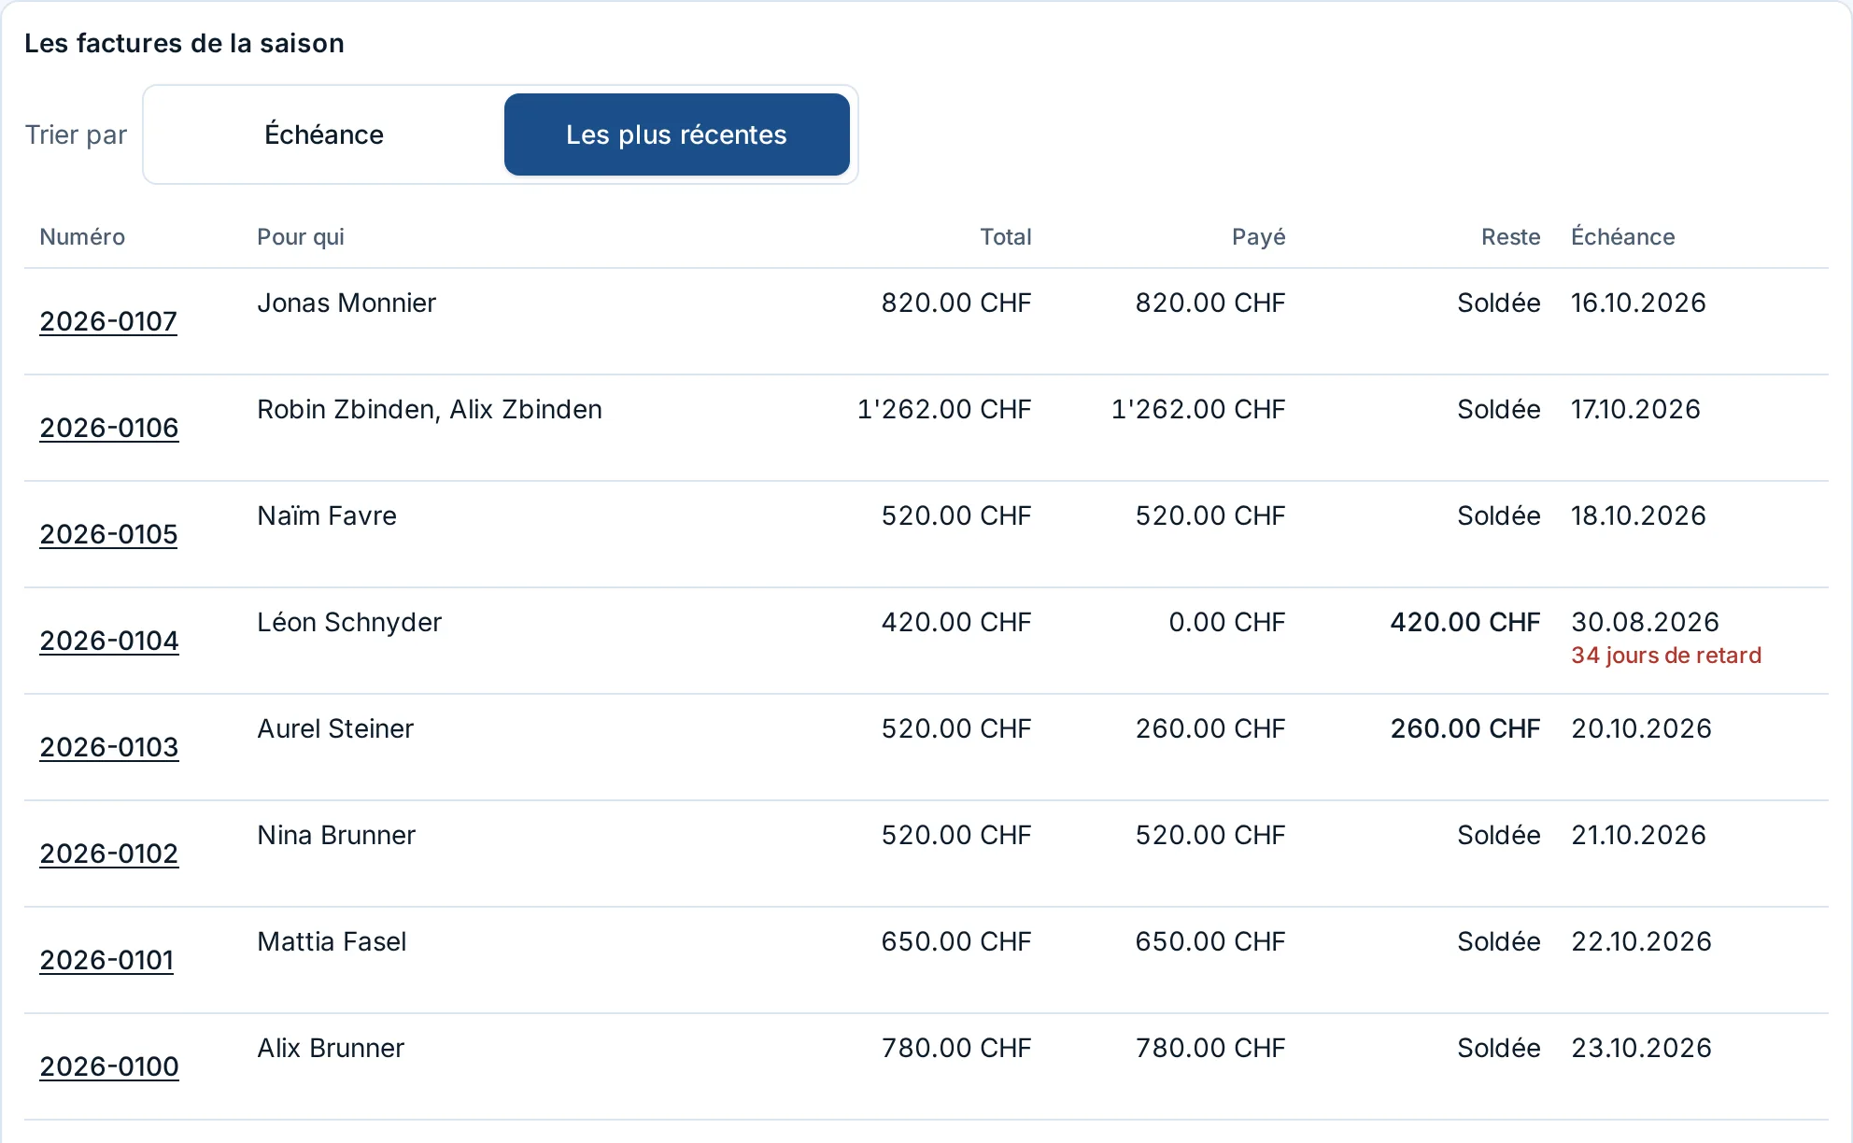
Task: Click the Total column header
Action: click(x=1006, y=237)
